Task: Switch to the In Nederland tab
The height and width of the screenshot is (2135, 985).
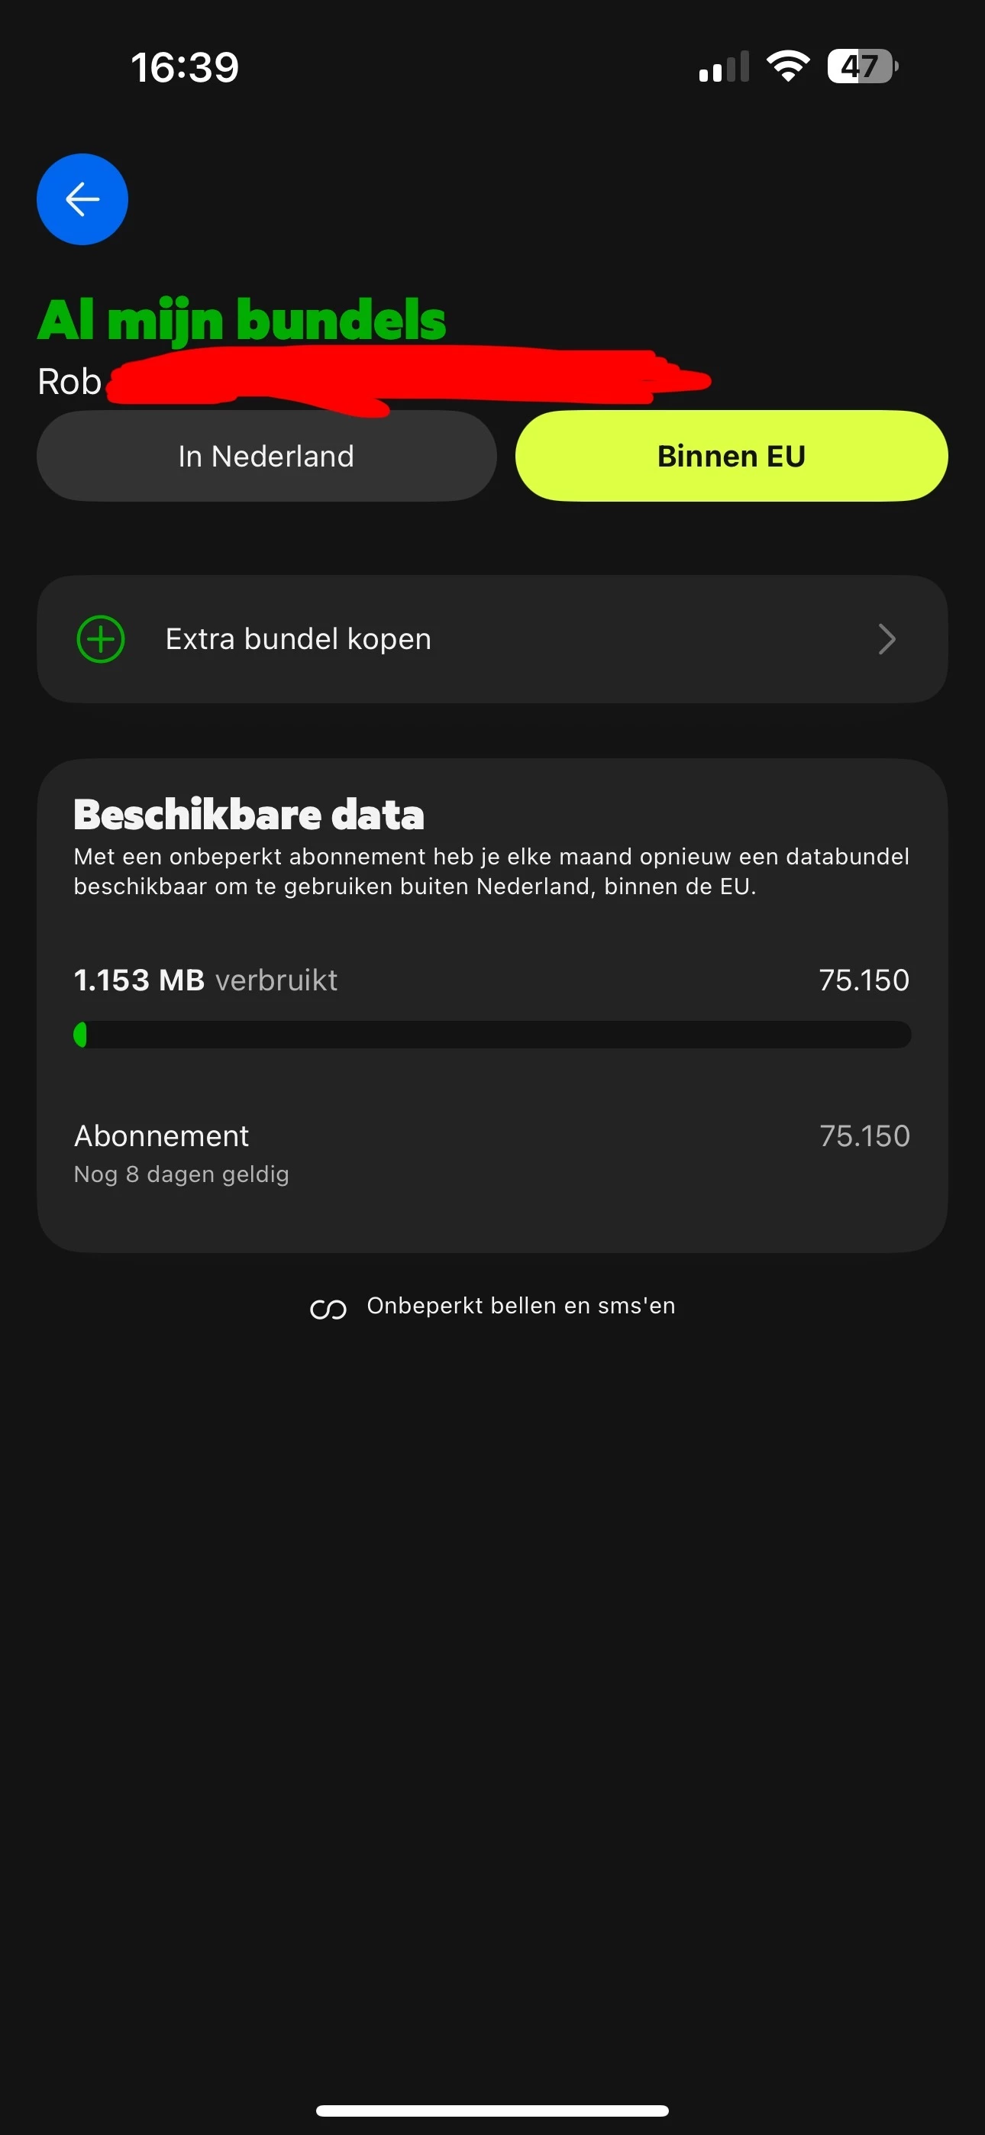Action: [x=266, y=456]
